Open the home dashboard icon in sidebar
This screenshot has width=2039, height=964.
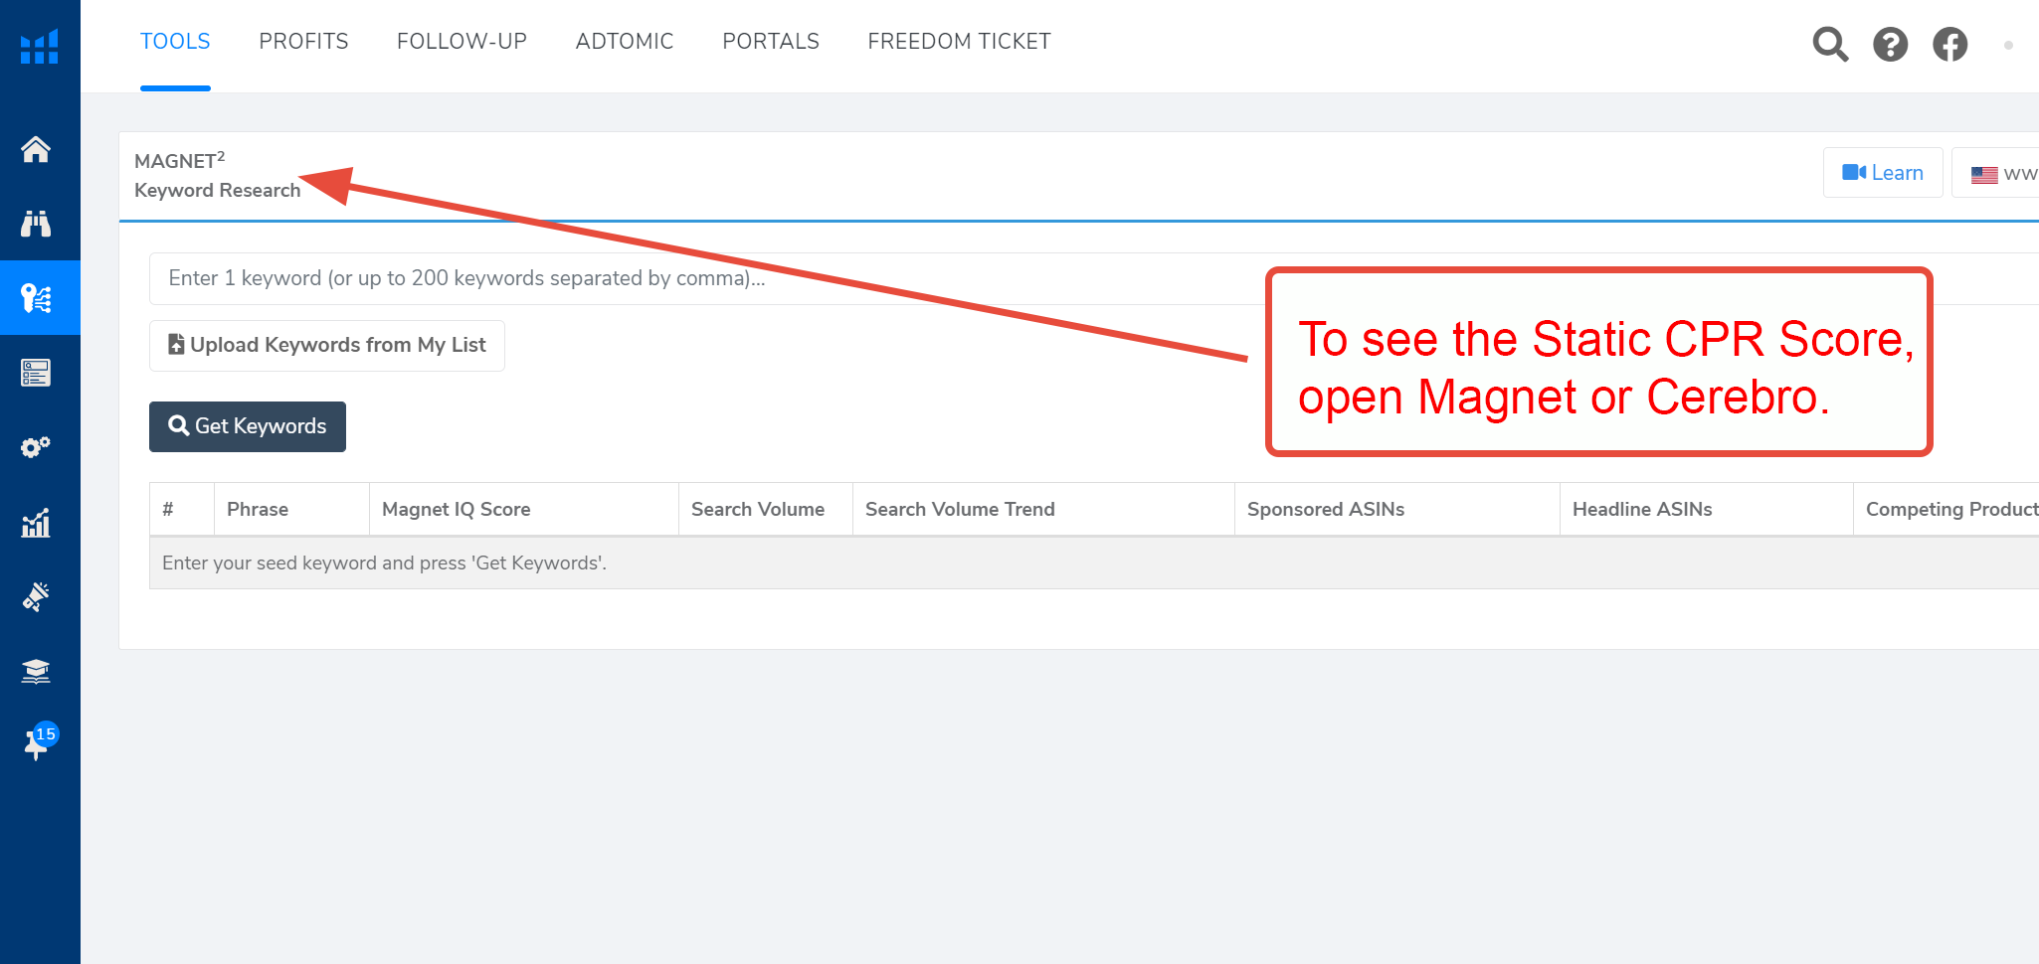click(x=36, y=149)
